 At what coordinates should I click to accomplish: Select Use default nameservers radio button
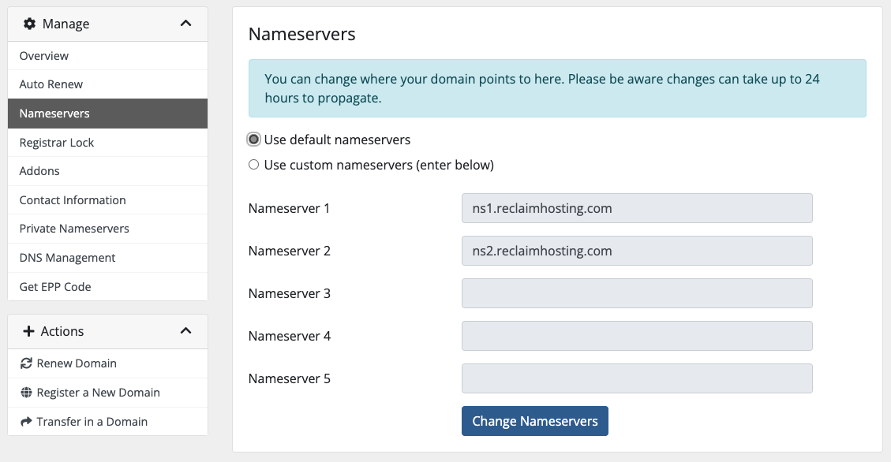(x=253, y=139)
